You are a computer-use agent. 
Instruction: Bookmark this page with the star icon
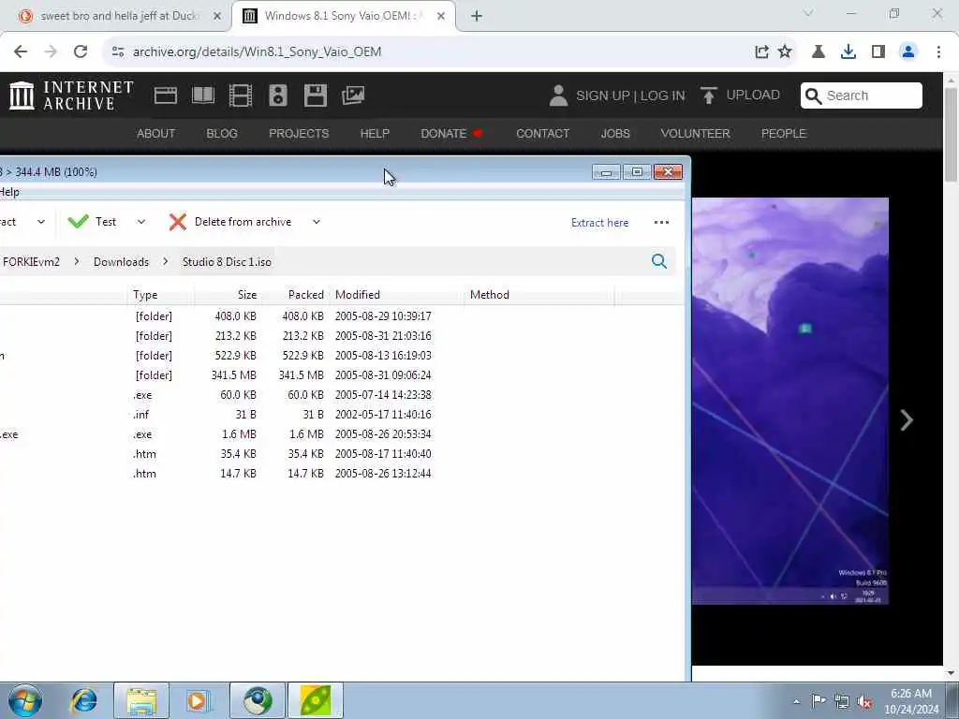[x=785, y=52]
